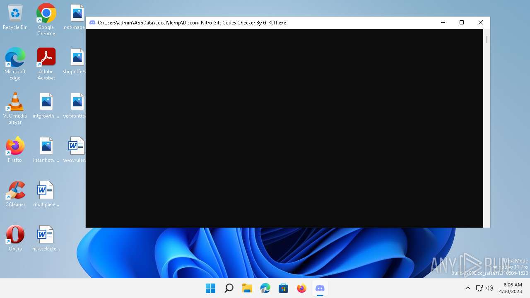Click the Discord checker app in taskbar
This screenshot has width=530, height=298.
click(x=320, y=288)
